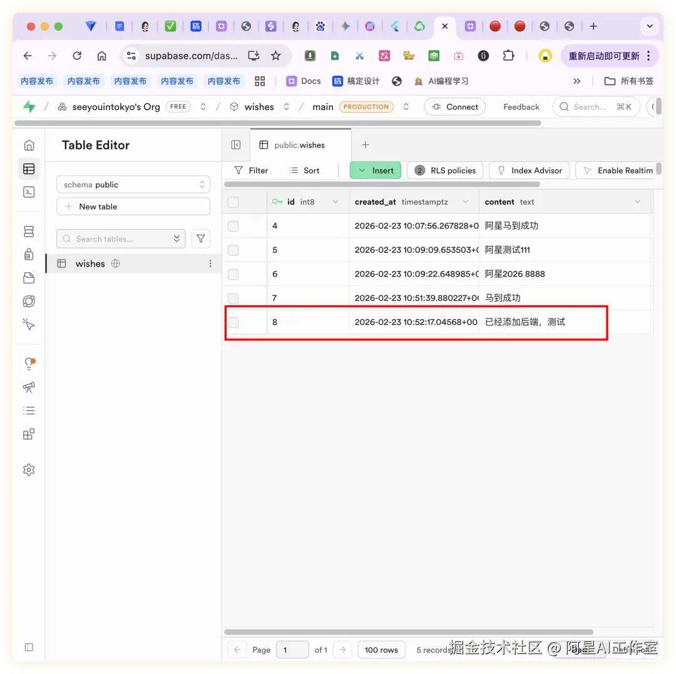Open Storage icon in sidebar
The image size is (676, 674).
[x=29, y=278]
